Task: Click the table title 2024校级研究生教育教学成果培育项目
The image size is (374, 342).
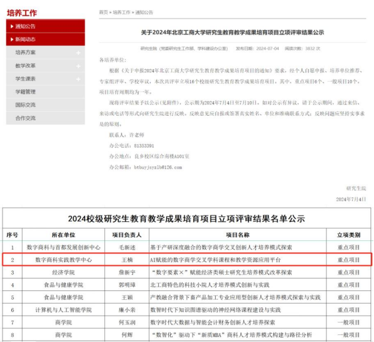Action: (x=186, y=218)
